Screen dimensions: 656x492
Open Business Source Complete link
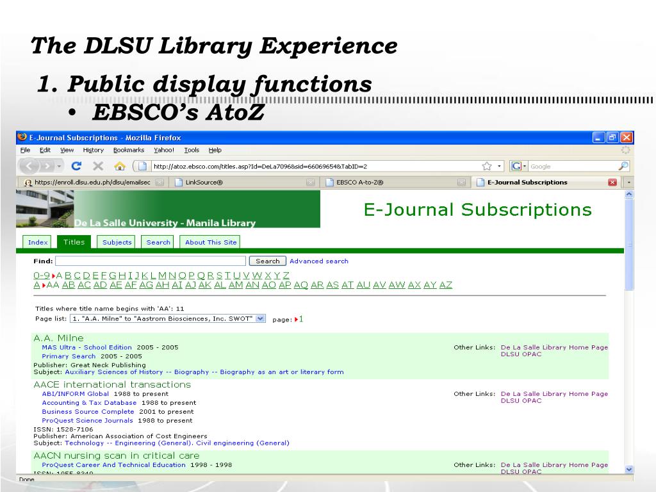pyautogui.click(x=88, y=412)
